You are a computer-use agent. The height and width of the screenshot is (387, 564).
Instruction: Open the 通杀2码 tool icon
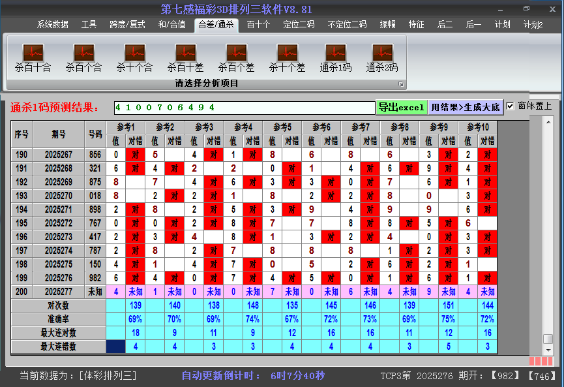click(x=381, y=52)
